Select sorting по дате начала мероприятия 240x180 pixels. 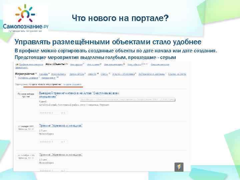pos(45,84)
